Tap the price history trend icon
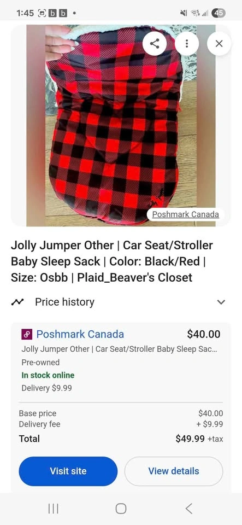The height and width of the screenshot is (525, 242). click(17, 302)
